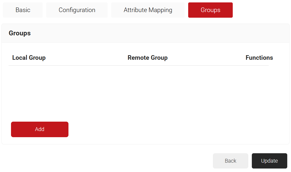Select the active Groups tab

pos(210,10)
